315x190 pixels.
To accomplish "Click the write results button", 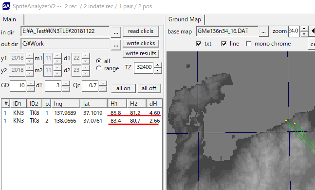I will pyautogui.click(x=141, y=53).
